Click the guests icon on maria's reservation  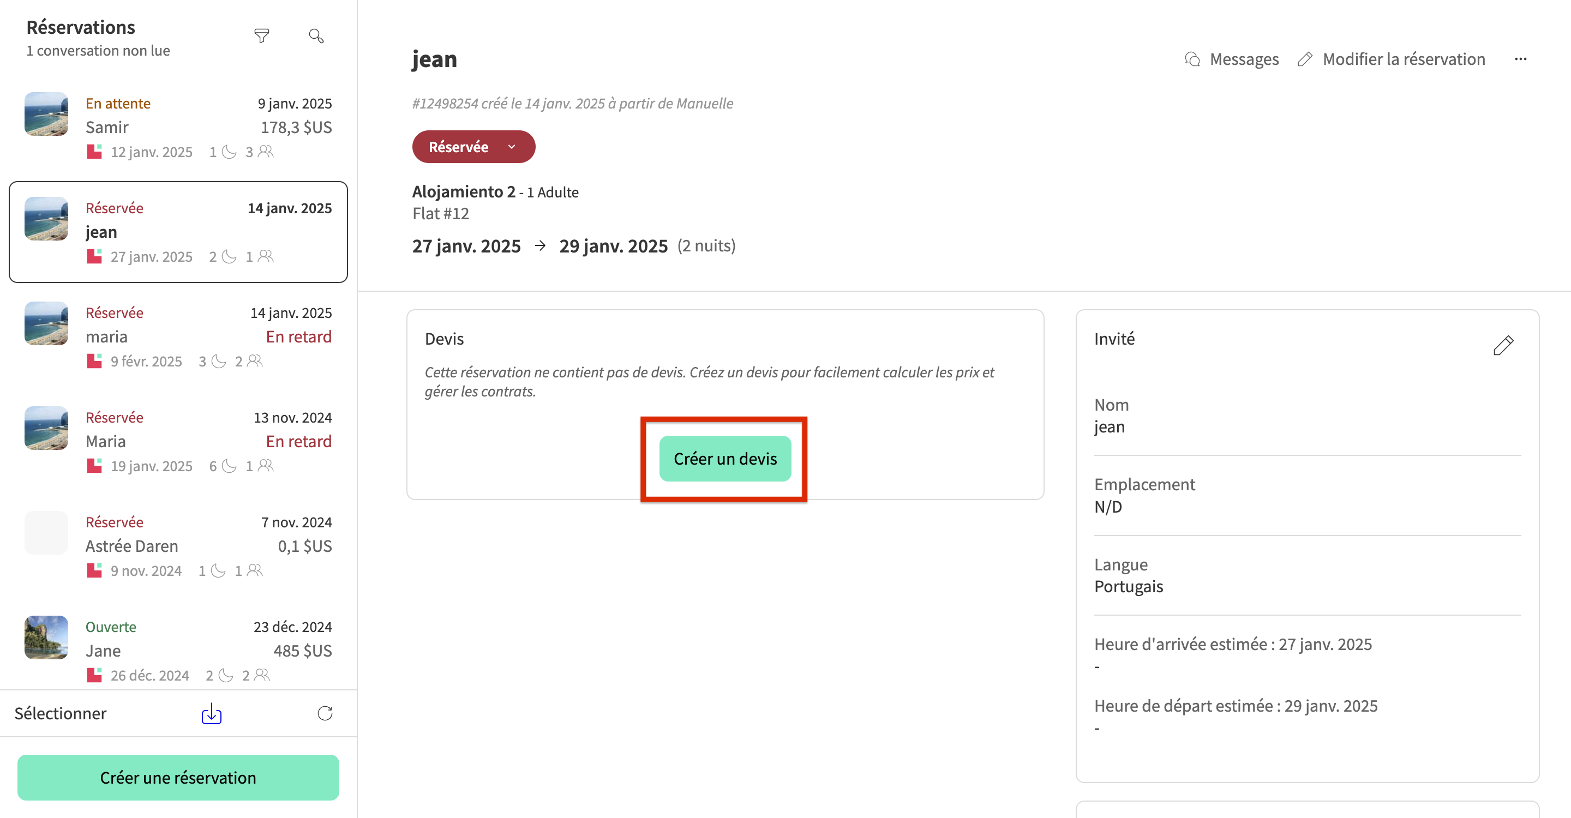pyautogui.click(x=254, y=361)
